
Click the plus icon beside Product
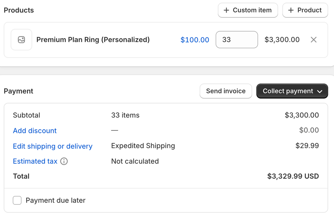(291, 10)
